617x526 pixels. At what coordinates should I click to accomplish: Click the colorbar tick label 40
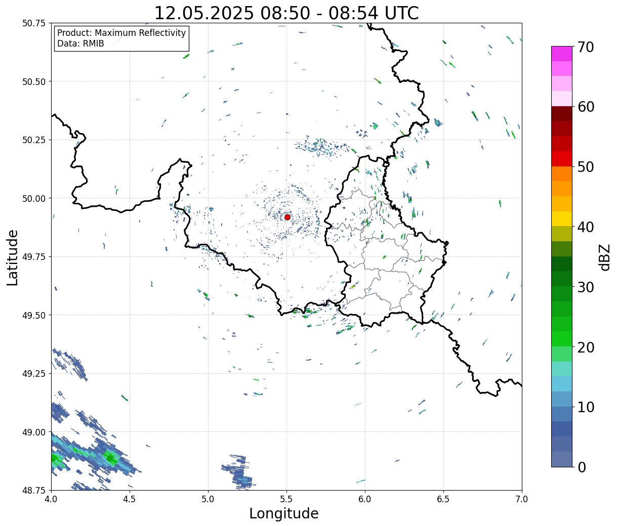585,227
